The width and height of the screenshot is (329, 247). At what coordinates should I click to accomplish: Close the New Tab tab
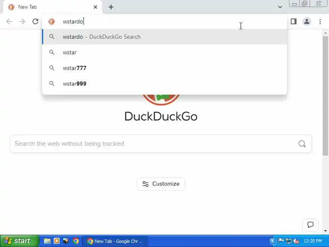tap(95, 7)
